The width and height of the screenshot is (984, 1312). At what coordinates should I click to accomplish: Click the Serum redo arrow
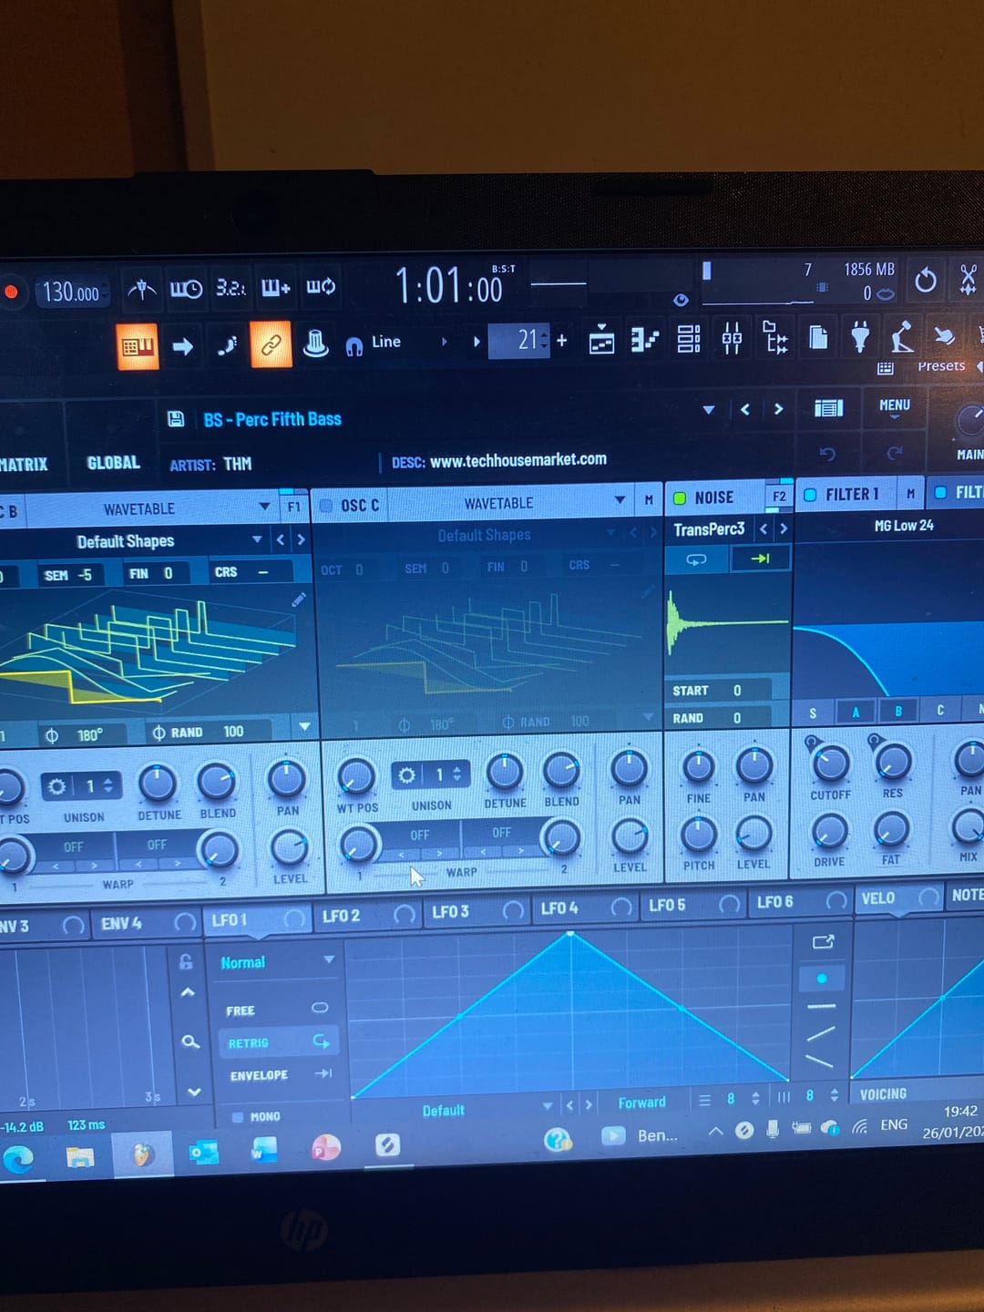(x=895, y=453)
